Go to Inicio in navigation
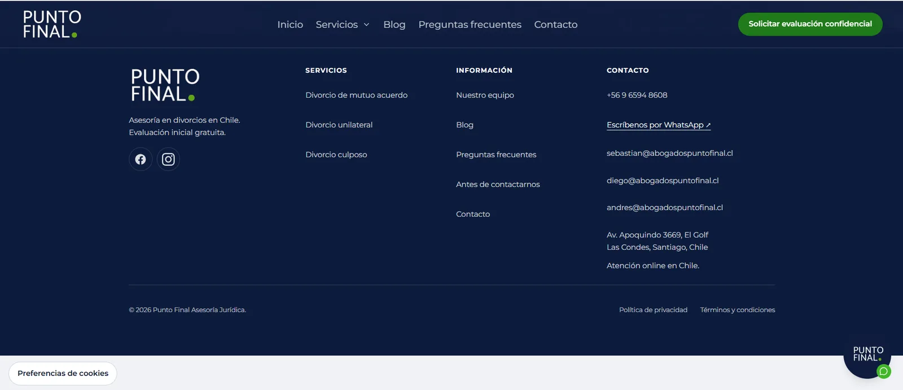This screenshot has width=903, height=390. (x=290, y=24)
